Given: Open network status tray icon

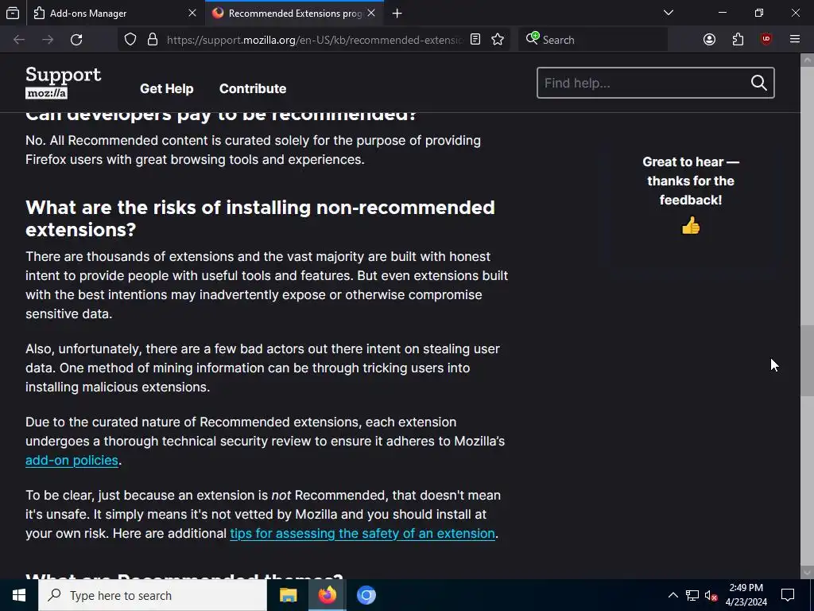Looking at the screenshot, I should tap(692, 595).
